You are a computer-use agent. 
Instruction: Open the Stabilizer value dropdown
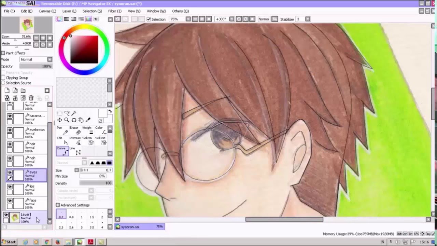308,19
